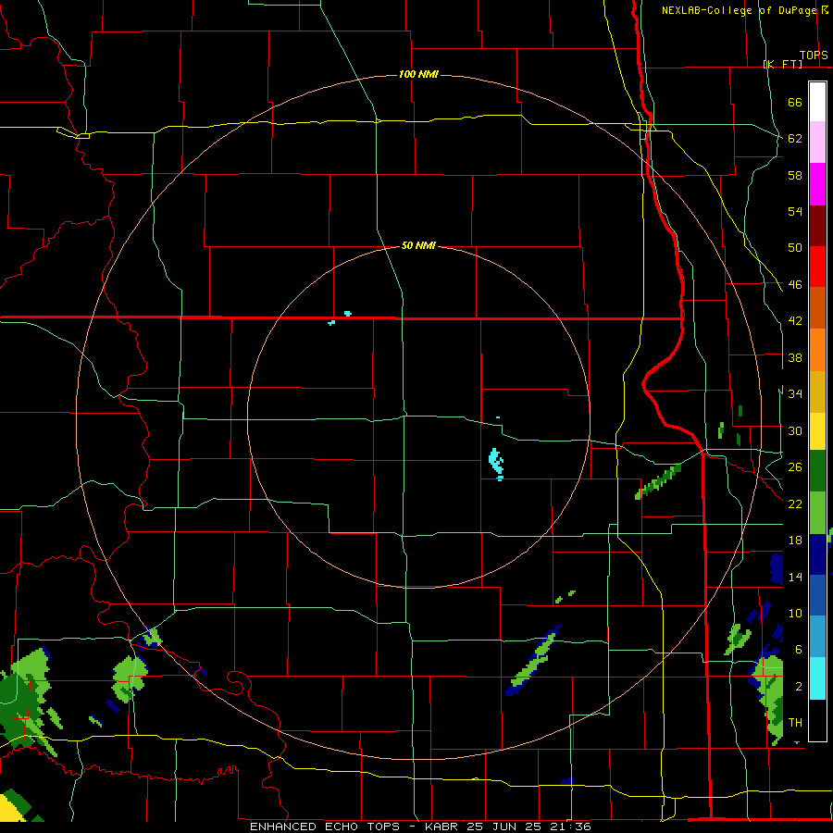This screenshot has height=833, width=833.
Task: Select the yellow legend swatch
Action: pos(817,431)
